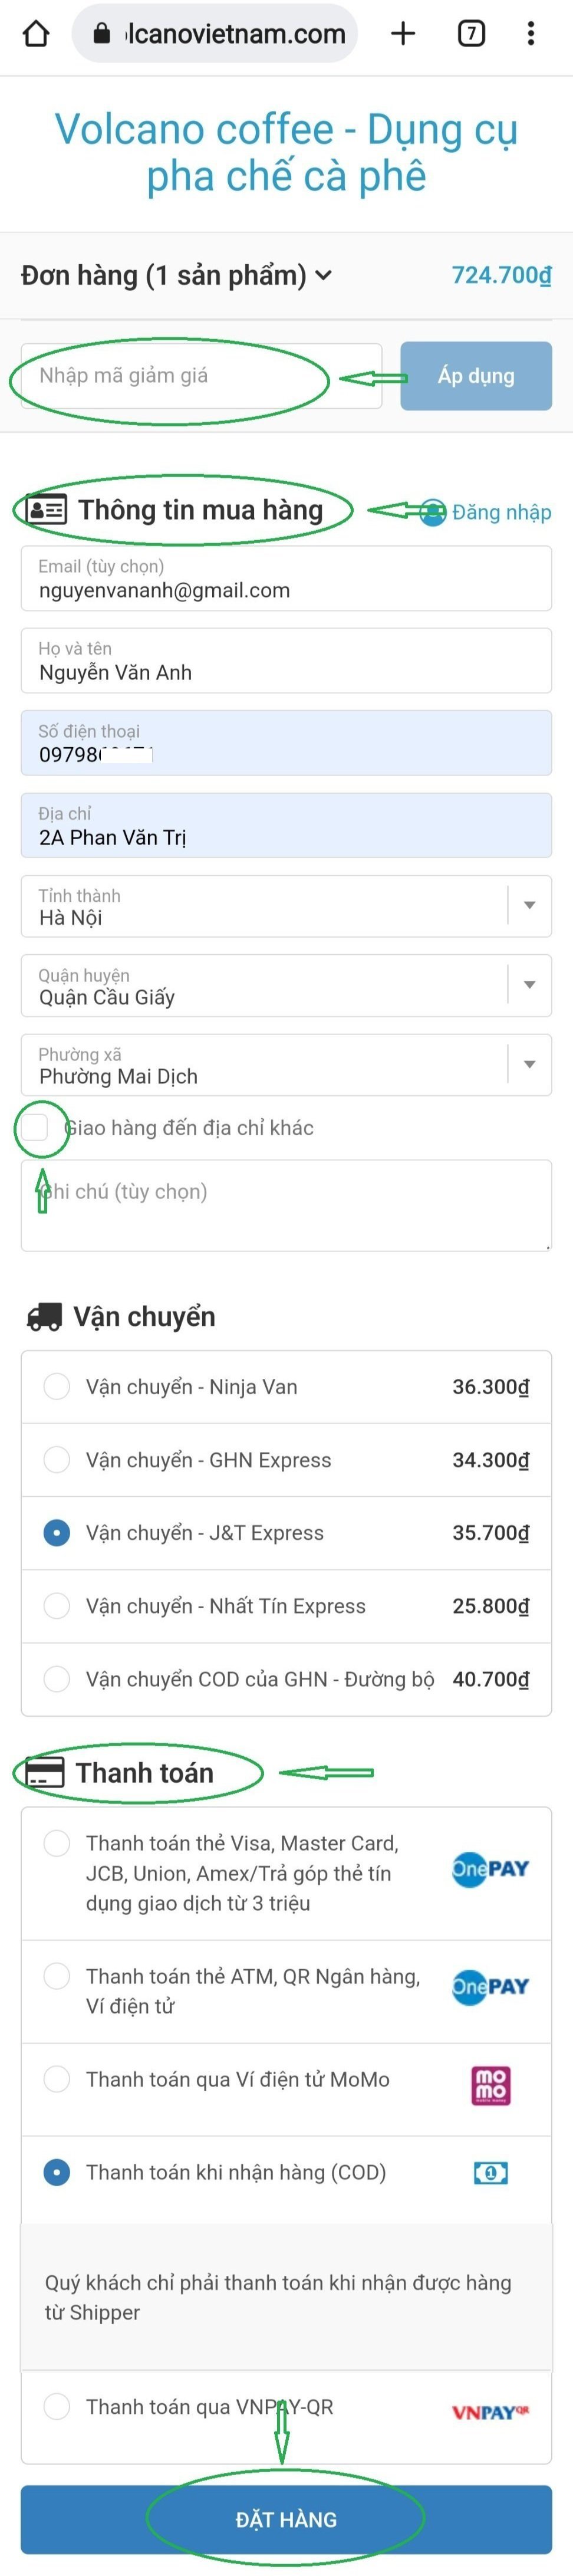Choose Nhất Tín Express shipping

[57, 1606]
